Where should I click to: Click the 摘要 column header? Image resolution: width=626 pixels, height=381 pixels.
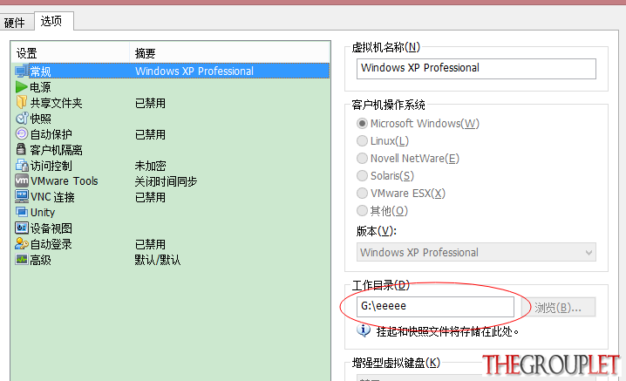click(x=230, y=53)
